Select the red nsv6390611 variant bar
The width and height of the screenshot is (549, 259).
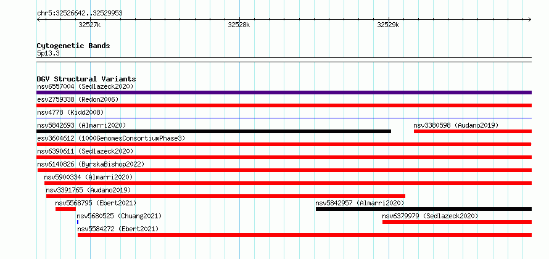pos(284,157)
